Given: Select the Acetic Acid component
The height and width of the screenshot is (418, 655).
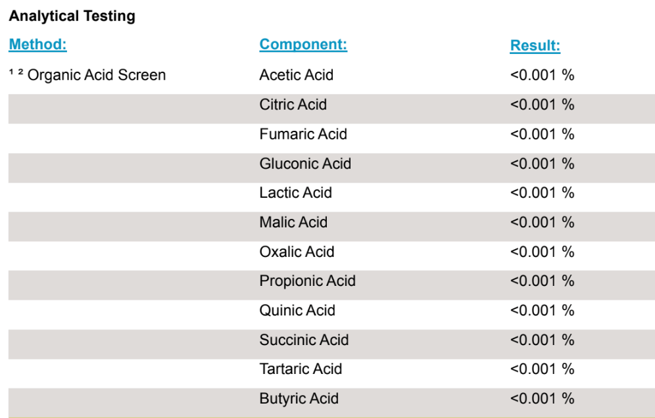Looking at the screenshot, I should point(296,75).
